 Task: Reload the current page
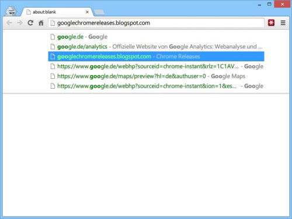coord(30,23)
